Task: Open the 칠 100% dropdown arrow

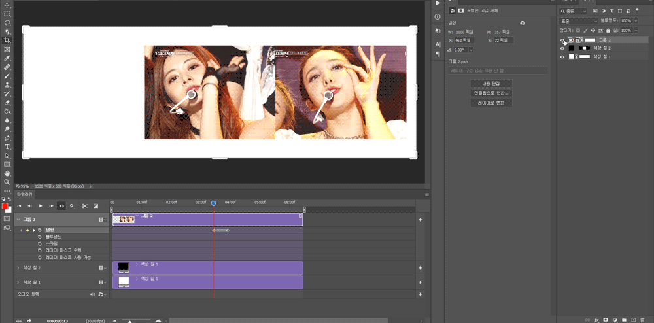Action: [x=636, y=31]
